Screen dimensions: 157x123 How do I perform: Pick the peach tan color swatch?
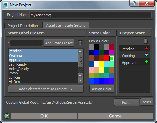click(97, 70)
